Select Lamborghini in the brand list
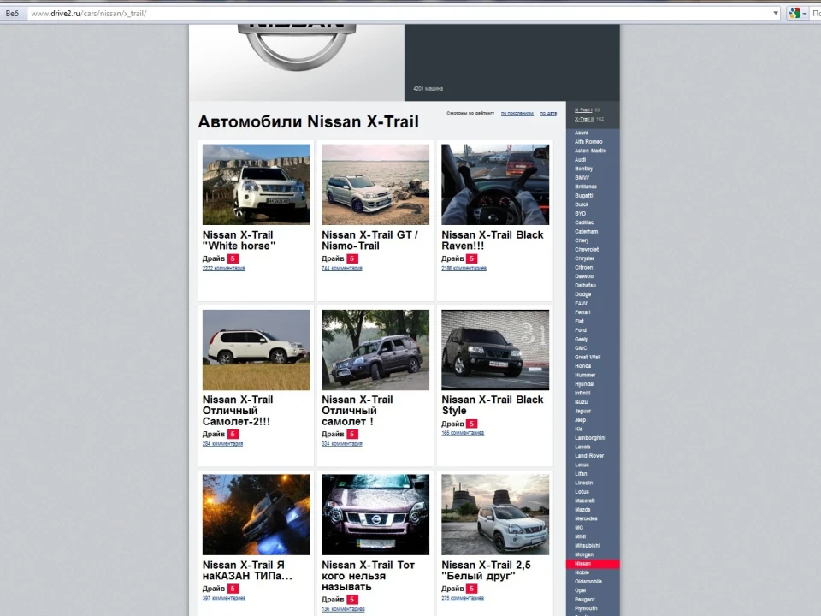This screenshot has height=616, width=821. pyautogui.click(x=590, y=437)
